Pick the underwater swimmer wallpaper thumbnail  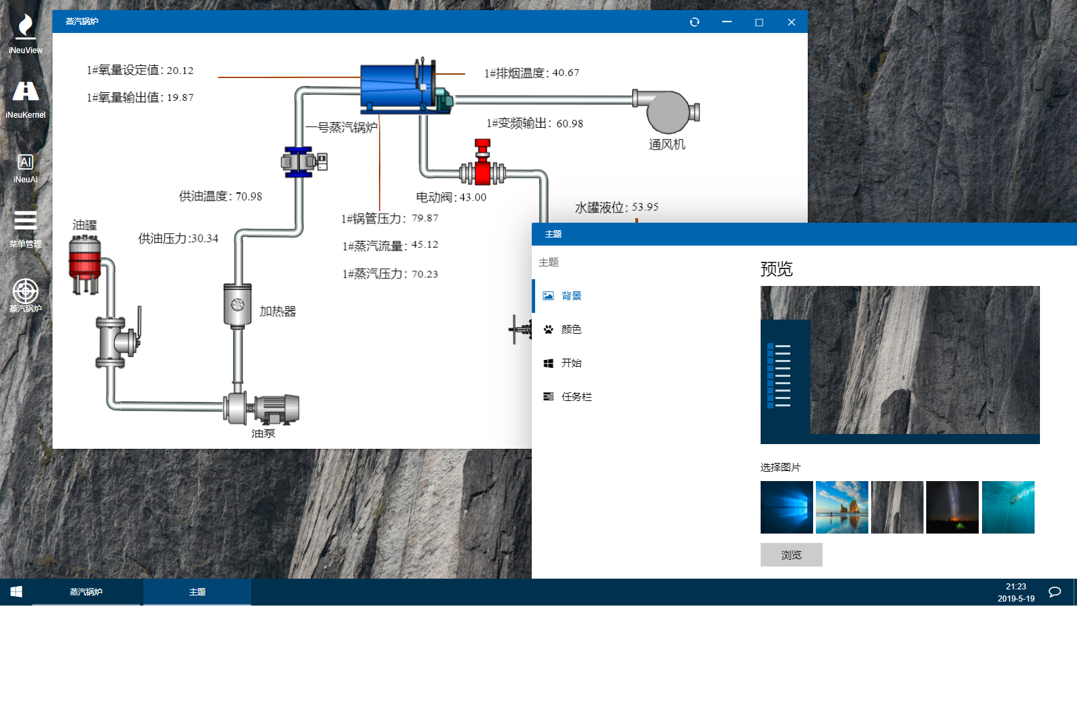pos(1008,507)
